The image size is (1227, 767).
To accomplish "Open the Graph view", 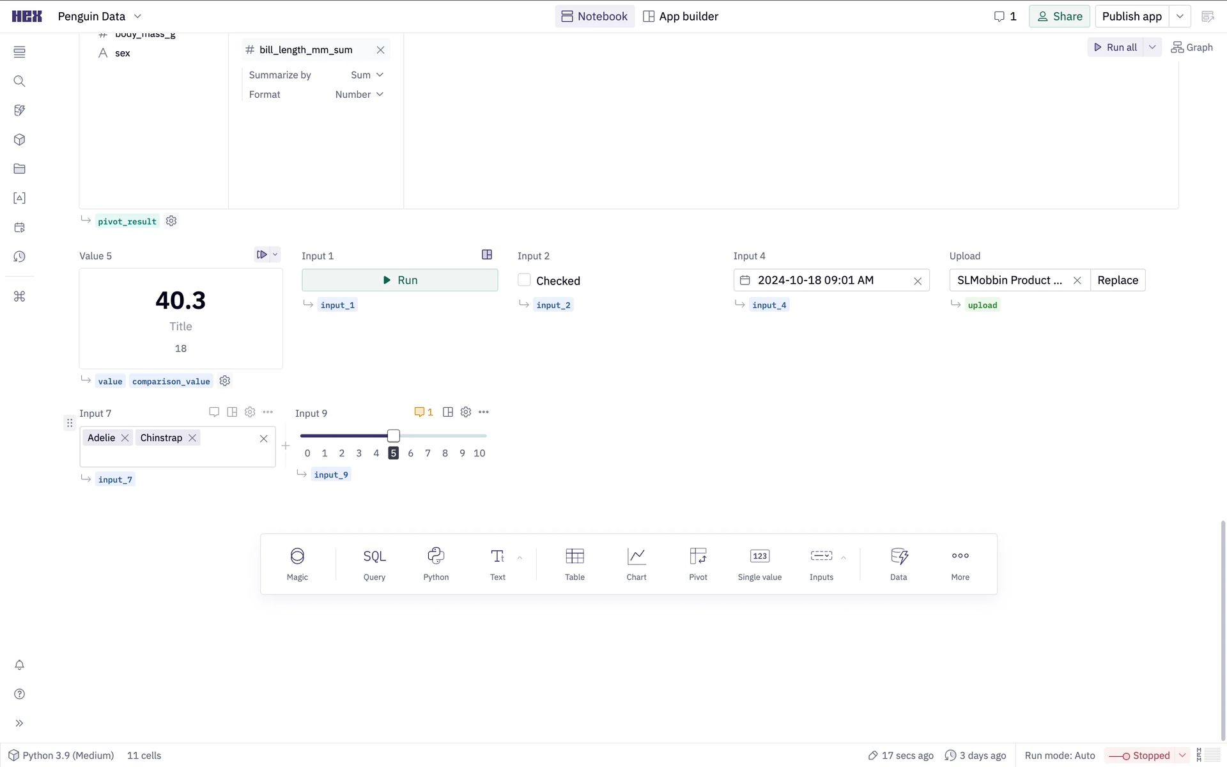I will (x=1192, y=47).
